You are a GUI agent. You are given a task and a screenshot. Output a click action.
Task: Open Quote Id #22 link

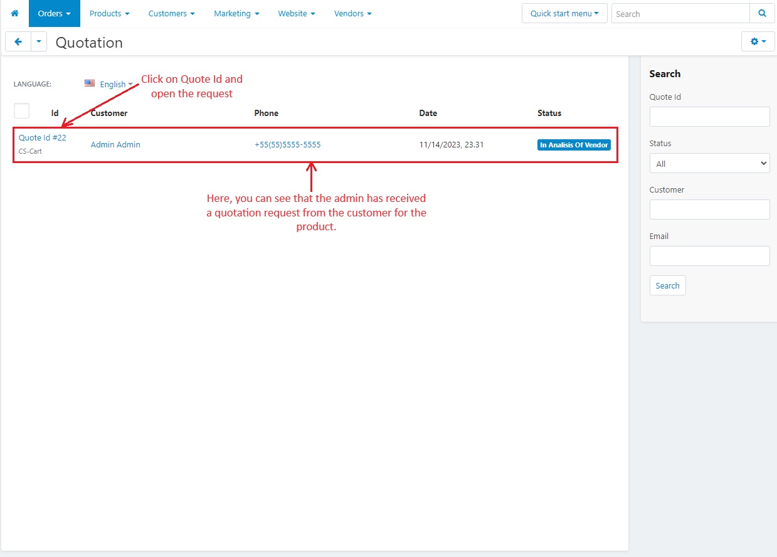(42, 137)
